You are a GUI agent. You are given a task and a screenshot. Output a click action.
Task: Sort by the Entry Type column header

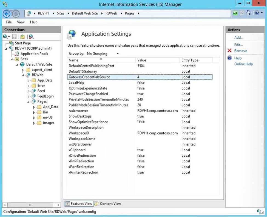190,60
